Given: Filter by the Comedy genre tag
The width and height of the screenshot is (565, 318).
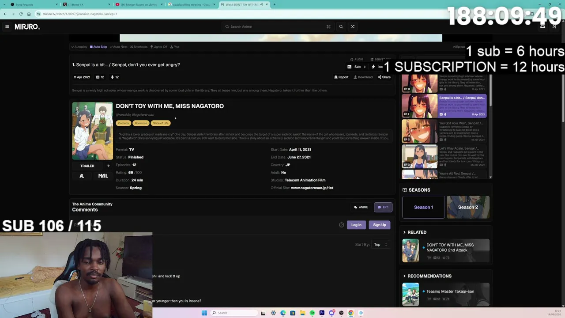Looking at the screenshot, I should (124, 123).
